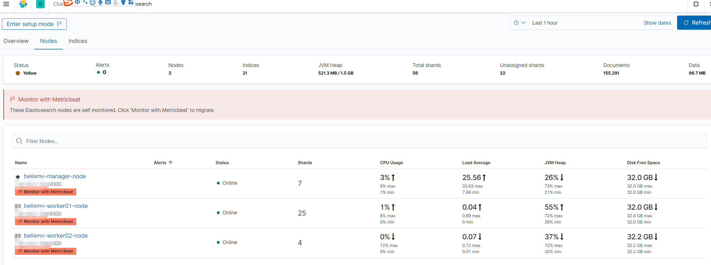Screen dimensions: 711x265
Task: Click Unassigned shards value 22
Action: click(502, 73)
